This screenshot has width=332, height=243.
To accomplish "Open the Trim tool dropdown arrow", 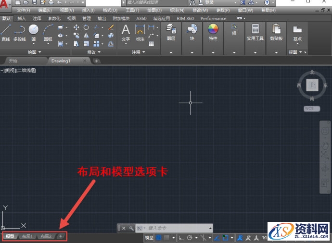I will pyautogui.click(x=102, y=27).
